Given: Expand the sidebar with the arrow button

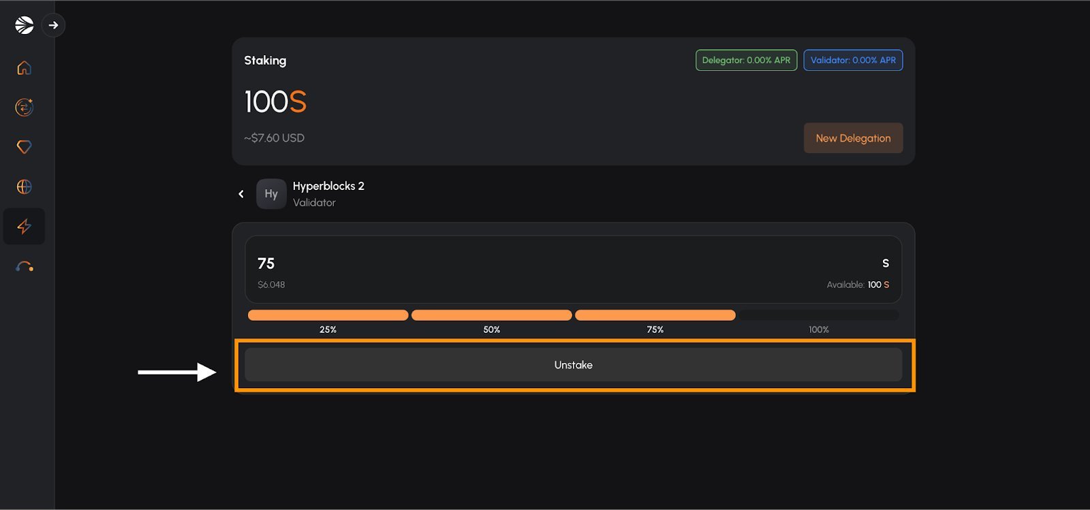Looking at the screenshot, I should [53, 25].
